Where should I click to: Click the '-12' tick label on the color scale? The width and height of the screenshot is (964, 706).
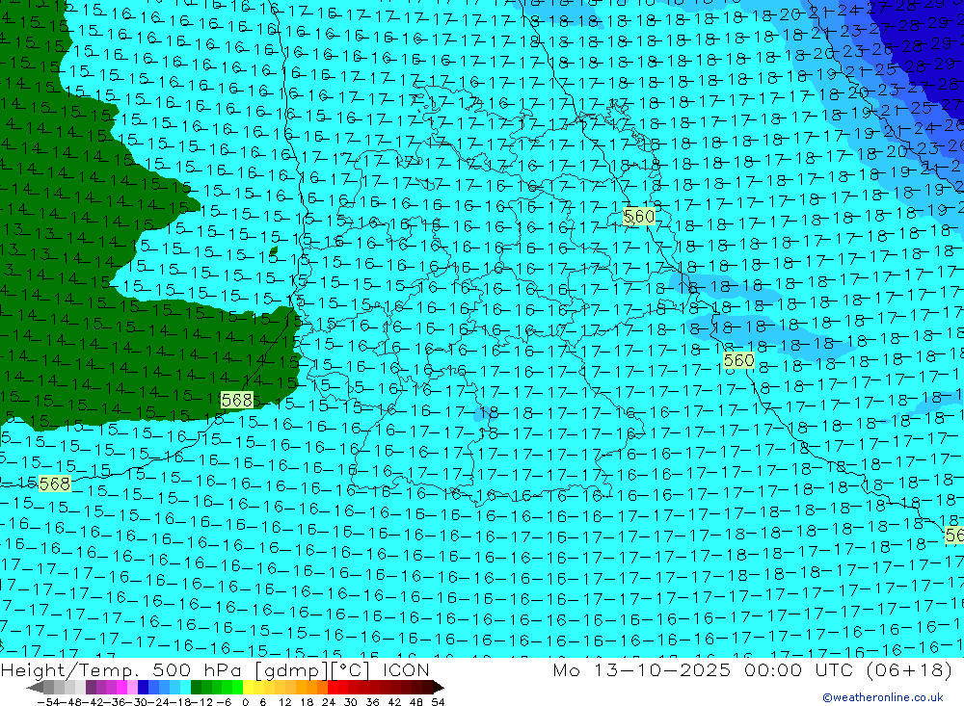(x=201, y=702)
